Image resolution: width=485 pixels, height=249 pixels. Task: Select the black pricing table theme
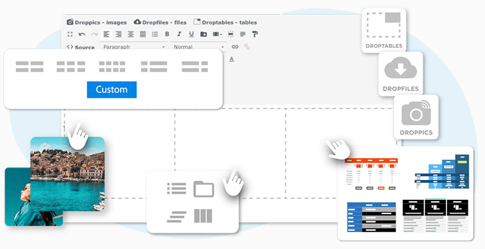[x=435, y=215]
